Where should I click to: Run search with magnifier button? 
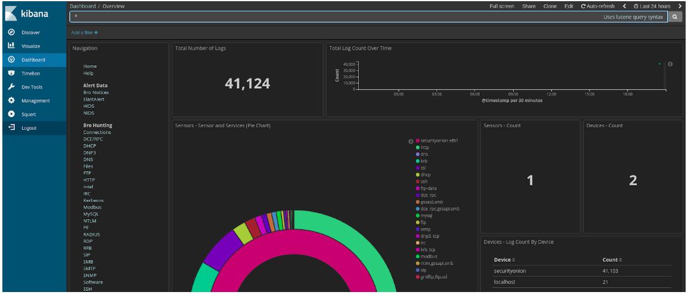tap(676, 17)
